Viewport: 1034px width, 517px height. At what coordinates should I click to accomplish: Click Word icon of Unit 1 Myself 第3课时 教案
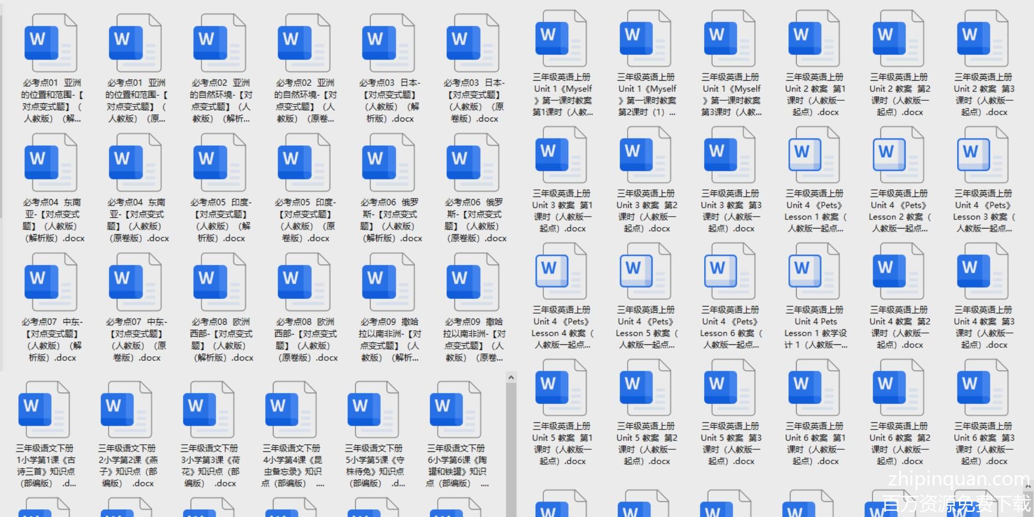(730, 39)
